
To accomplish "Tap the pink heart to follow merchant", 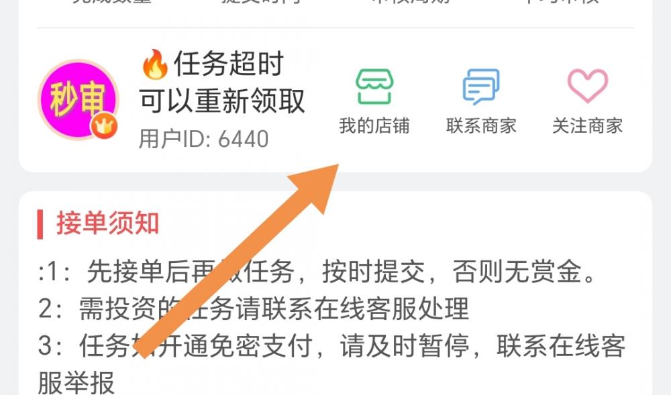I will [588, 86].
